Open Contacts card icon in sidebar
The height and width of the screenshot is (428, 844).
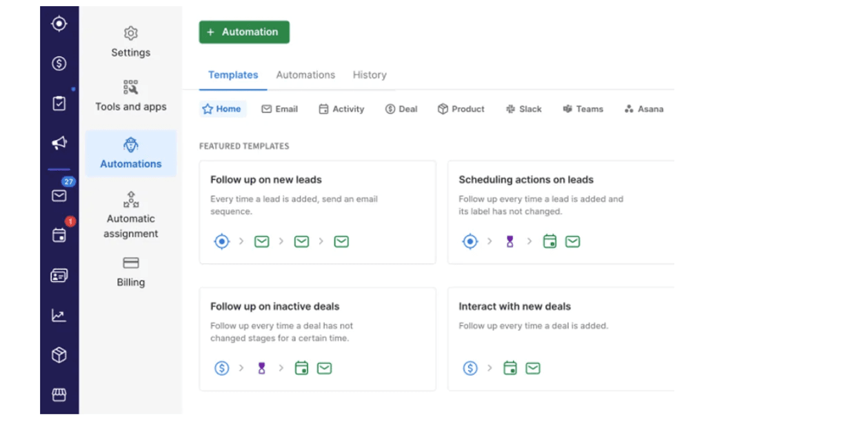pos(59,276)
